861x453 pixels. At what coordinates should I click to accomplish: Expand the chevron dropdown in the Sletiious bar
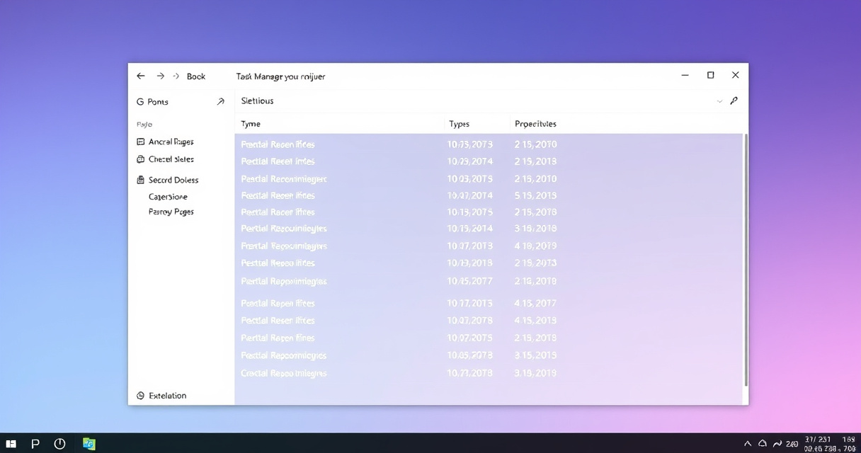tap(719, 101)
